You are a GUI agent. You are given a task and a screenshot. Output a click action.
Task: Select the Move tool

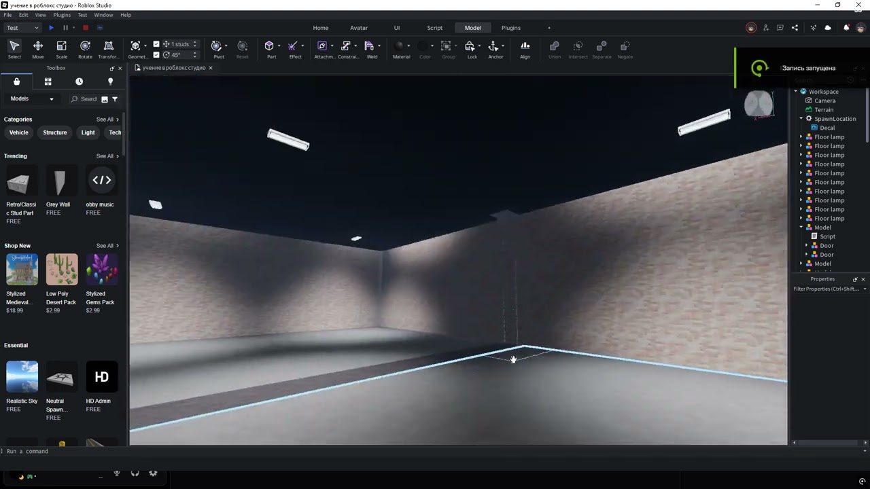(38, 49)
